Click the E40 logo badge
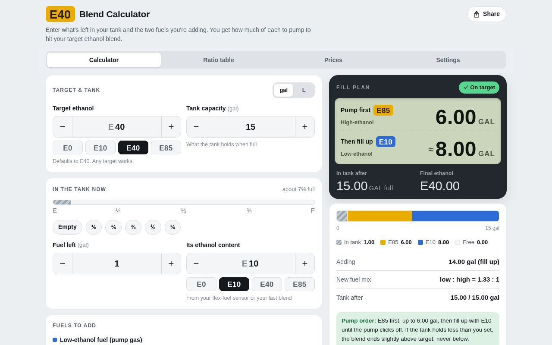This screenshot has width=552, height=345. (x=60, y=14)
